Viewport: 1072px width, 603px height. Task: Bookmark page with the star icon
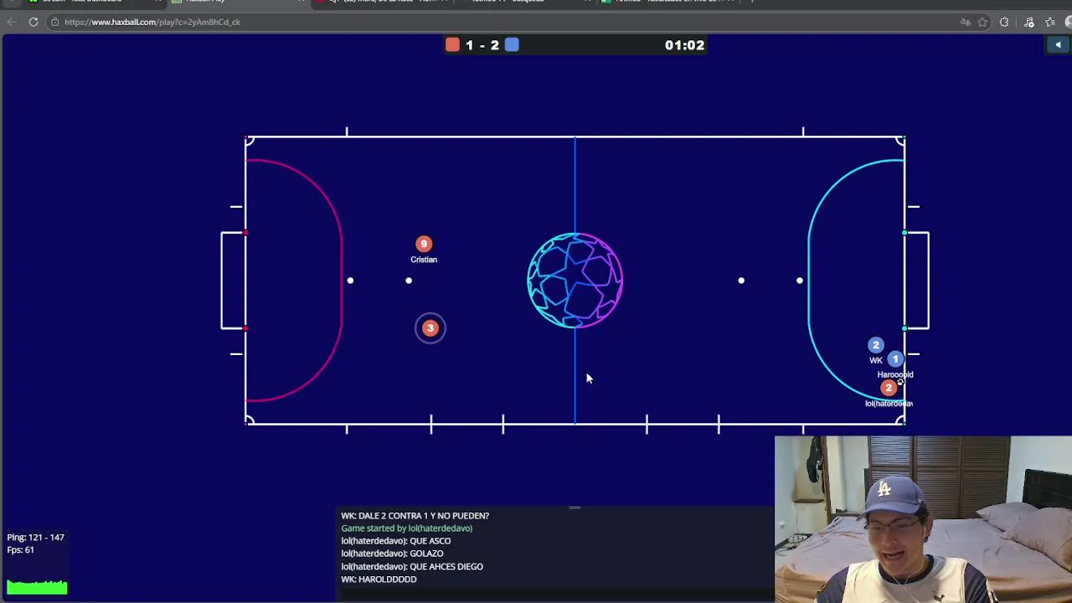[982, 22]
